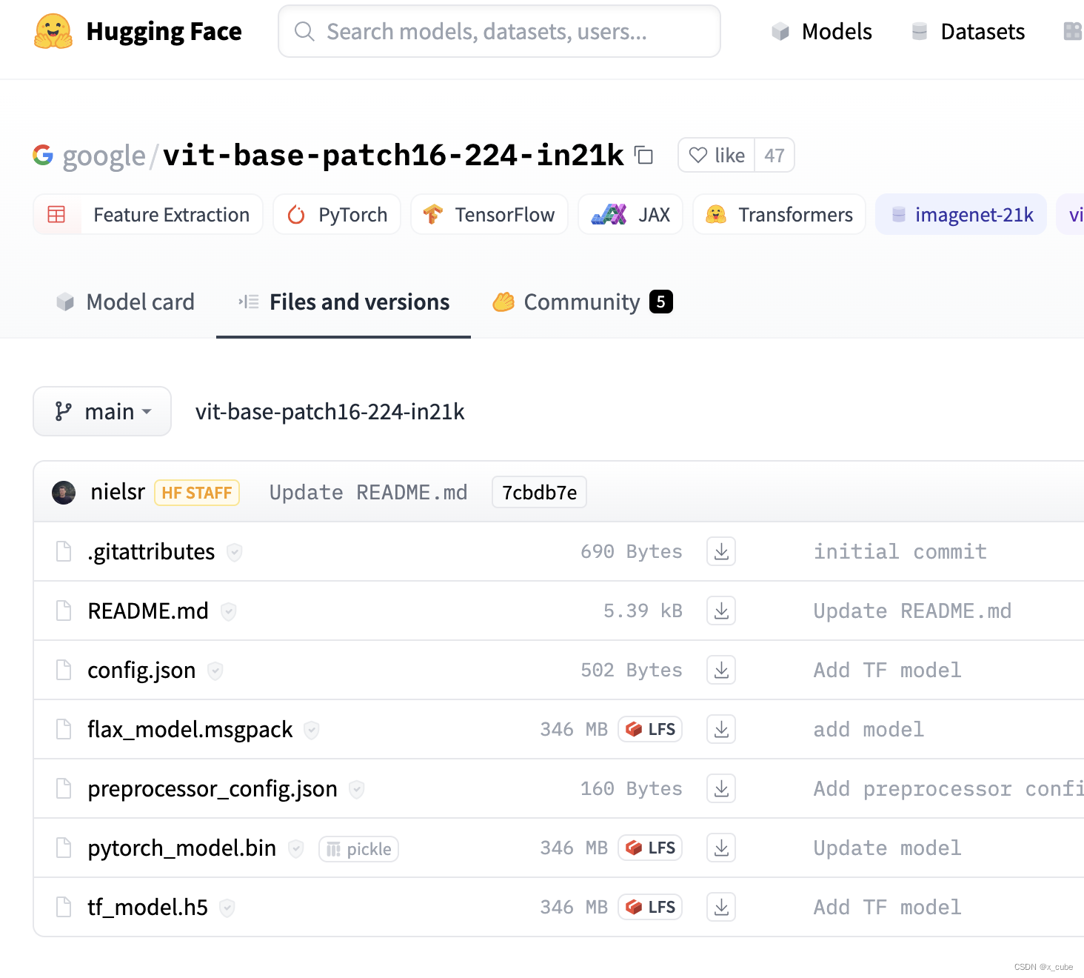Open the tf_model.h5 file
The image size is (1084, 978).
point(147,907)
